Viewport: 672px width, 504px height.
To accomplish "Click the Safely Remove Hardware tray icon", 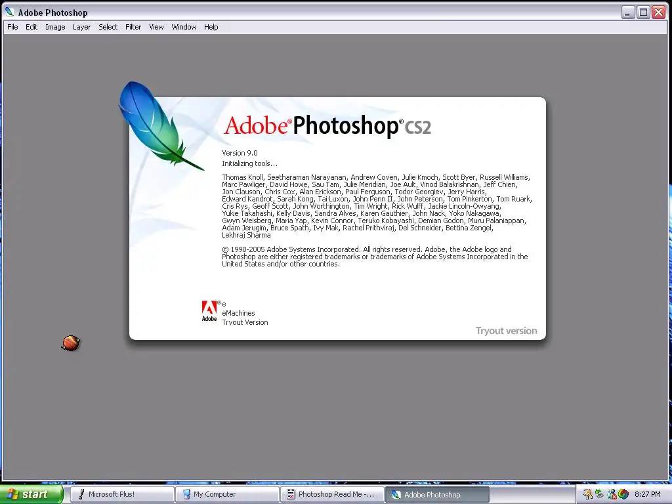I will [x=599, y=494].
